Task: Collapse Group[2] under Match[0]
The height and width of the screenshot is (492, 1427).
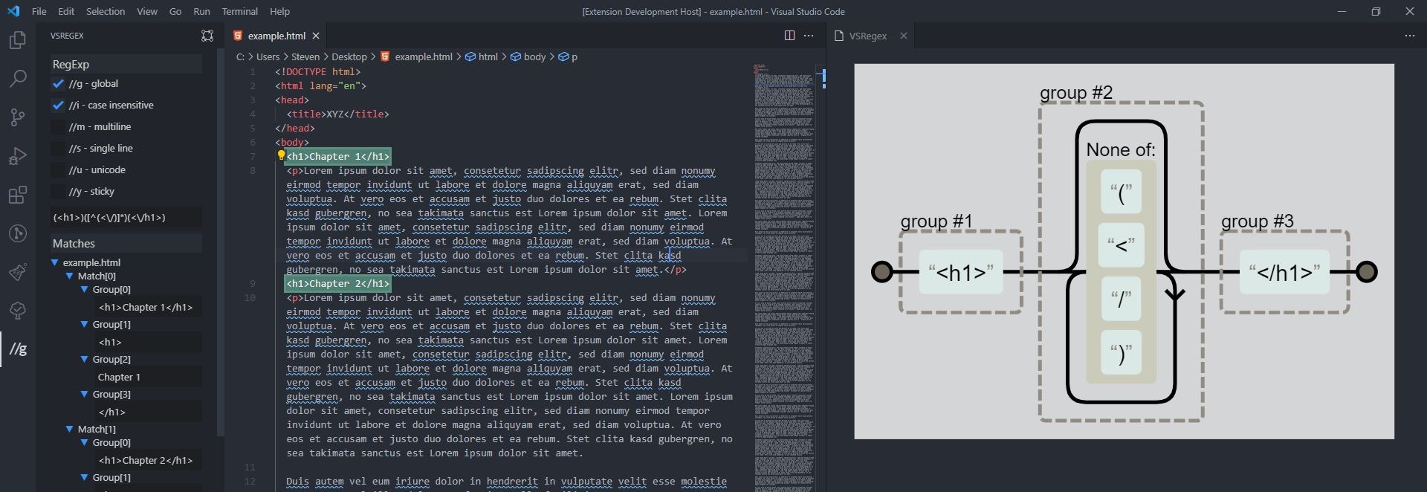Action: [x=85, y=359]
